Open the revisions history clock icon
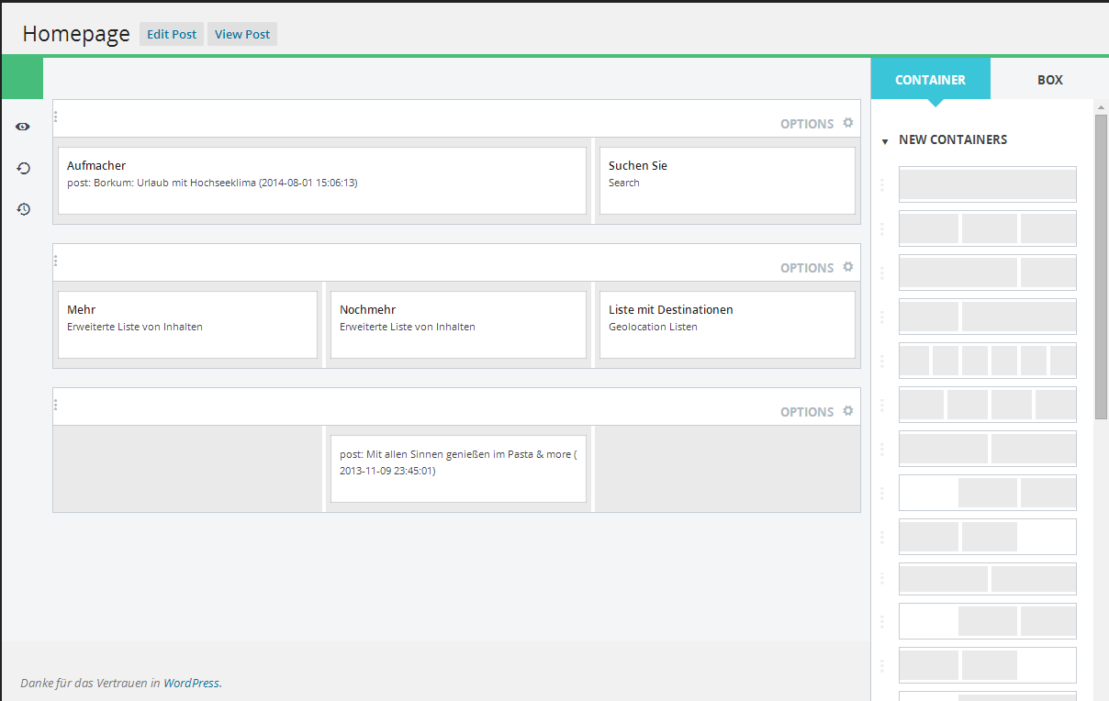 [x=23, y=209]
